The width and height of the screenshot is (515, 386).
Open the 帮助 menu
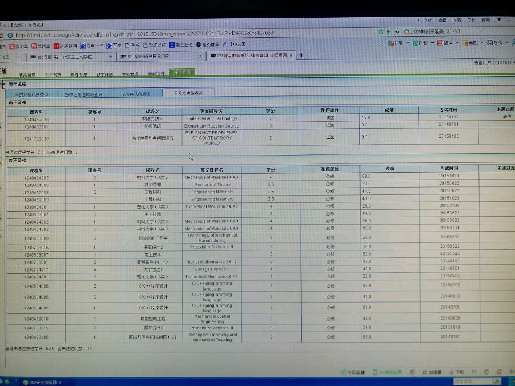pyautogui.click(x=485, y=21)
